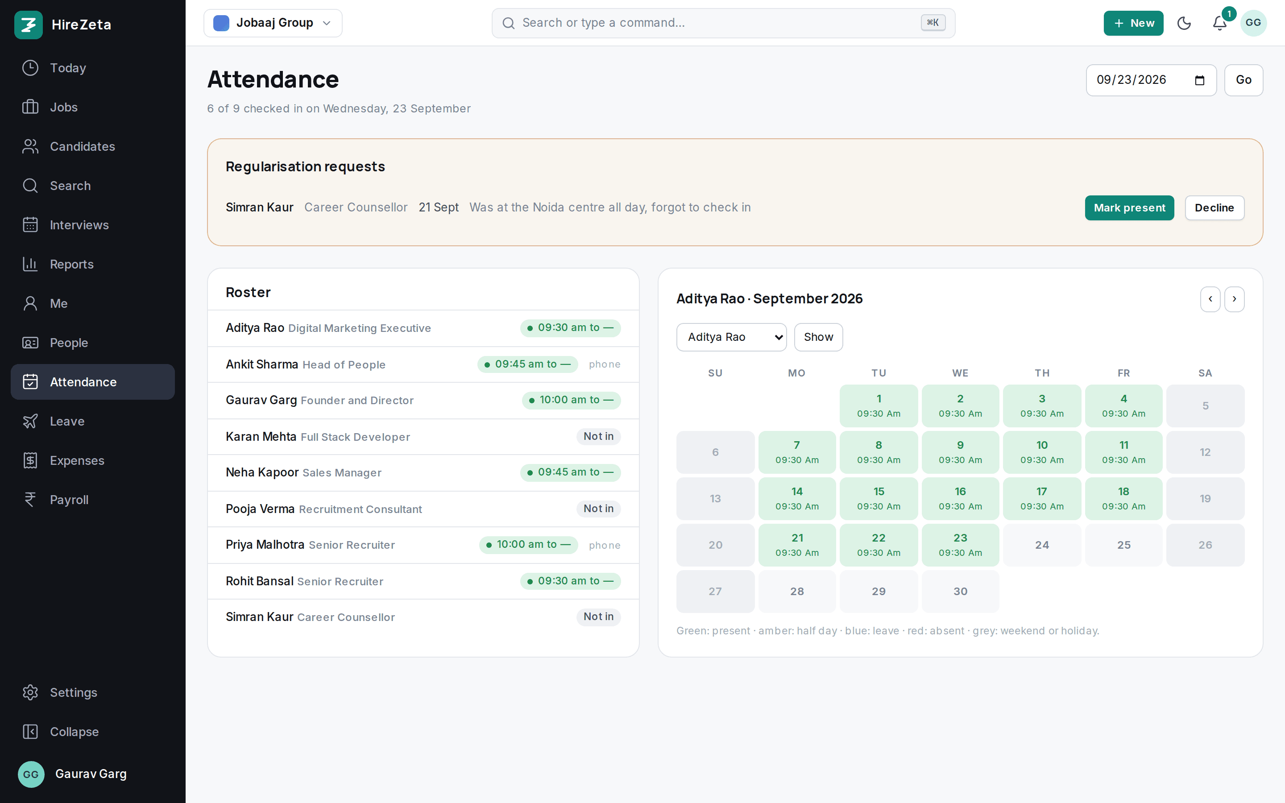1285x803 pixels.
Task: Click the 21 Sept date in request
Action: click(x=438, y=207)
